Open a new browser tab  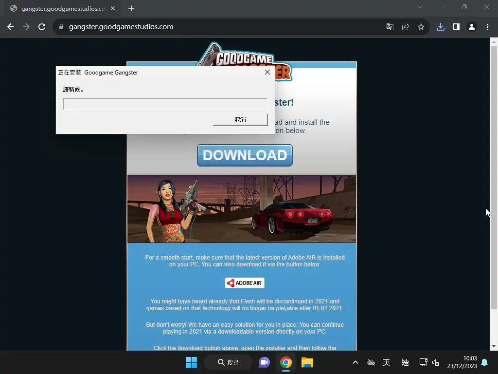pyautogui.click(x=131, y=9)
